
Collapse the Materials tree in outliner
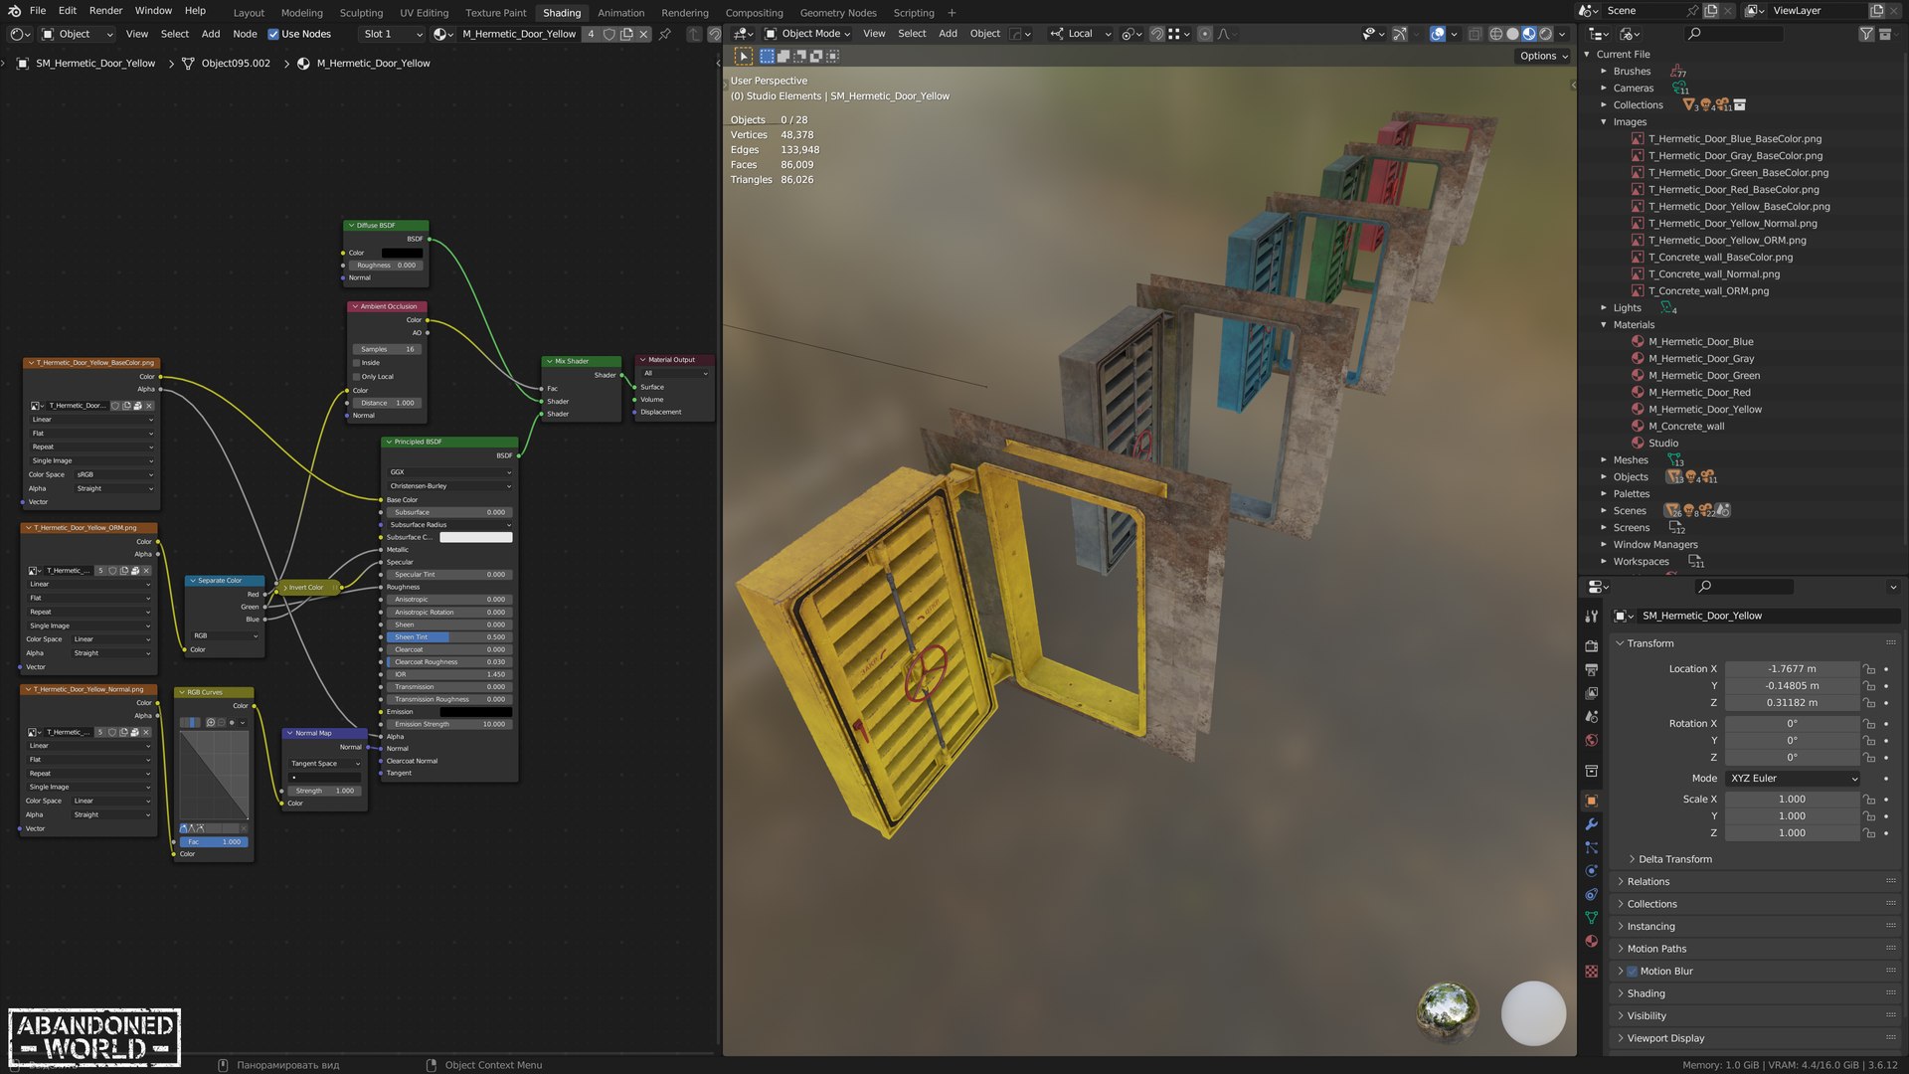pos(1604,325)
